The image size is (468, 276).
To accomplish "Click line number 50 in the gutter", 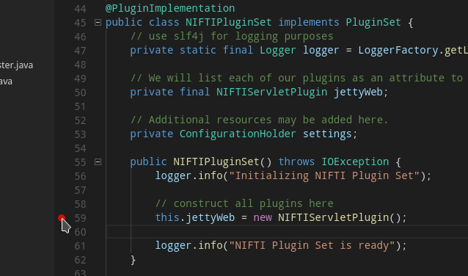I will tap(80, 92).
